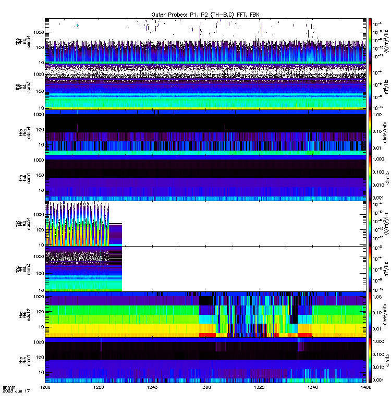Select the 'thb fff 64 eac34' panel label
This screenshot has height=417, width=391.
click(23, 41)
